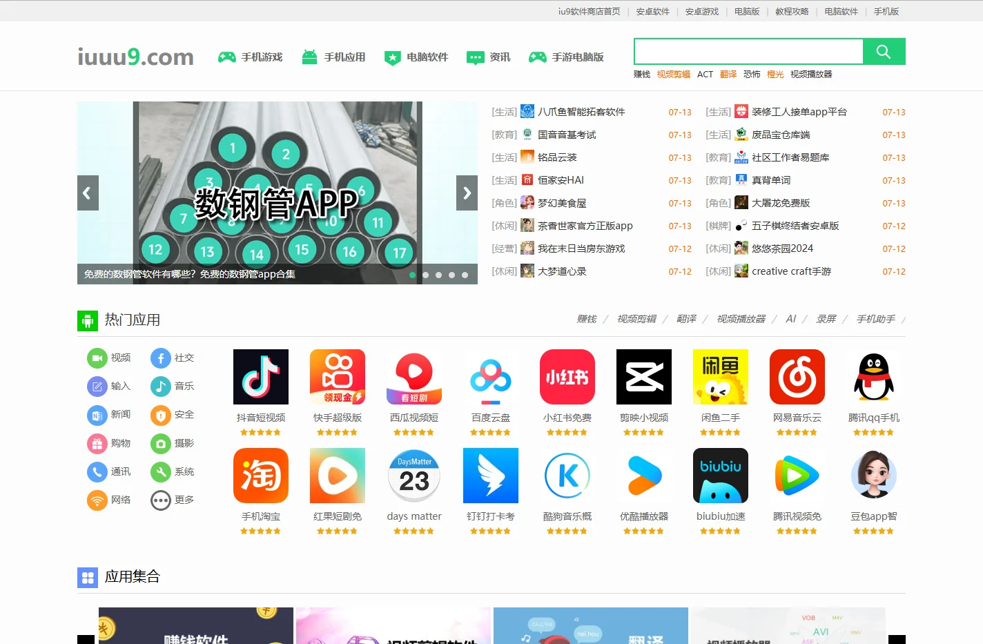Screen dimensions: 983x644
Task: Open the 优酷播放器 app icon
Action: coord(644,476)
